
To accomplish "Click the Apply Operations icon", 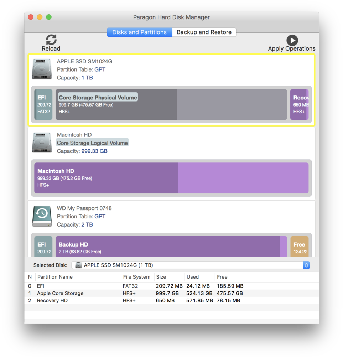I will pyautogui.click(x=292, y=40).
